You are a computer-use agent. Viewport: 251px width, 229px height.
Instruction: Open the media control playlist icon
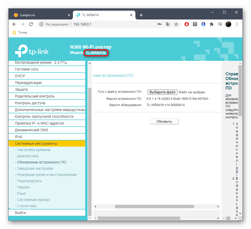click(x=220, y=24)
